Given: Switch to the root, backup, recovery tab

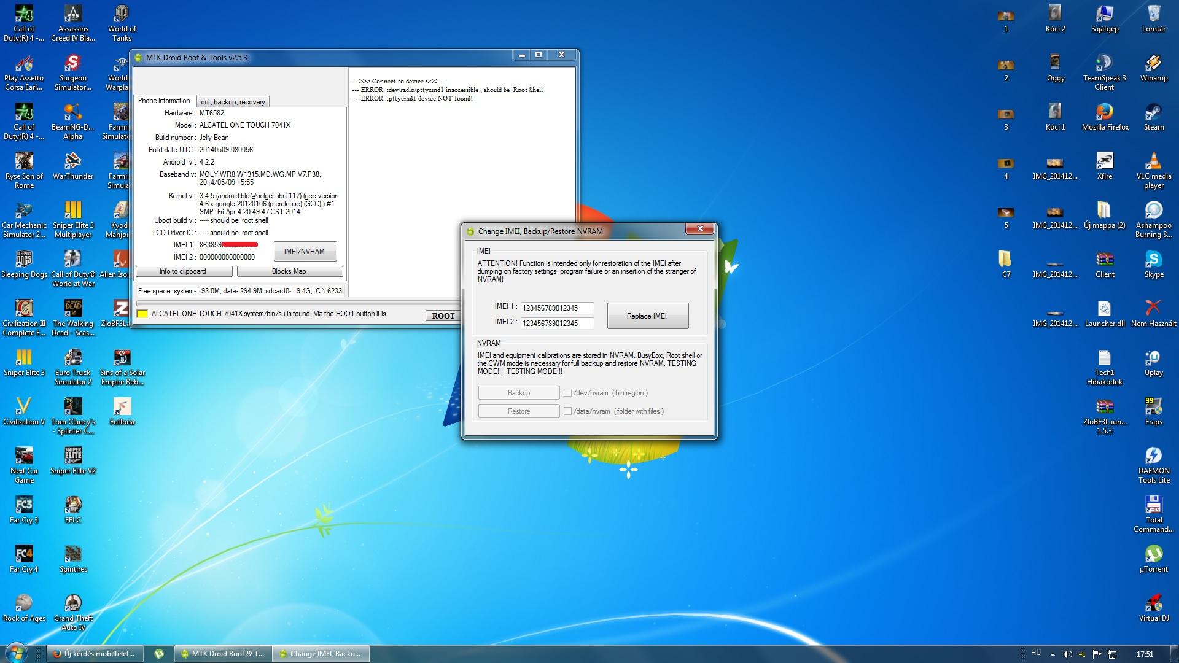Looking at the screenshot, I should click(232, 102).
